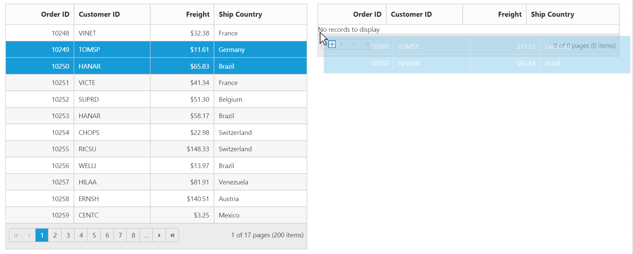Click the highlighted page 1 button
This screenshot has width=633, height=254.
click(x=42, y=235)
